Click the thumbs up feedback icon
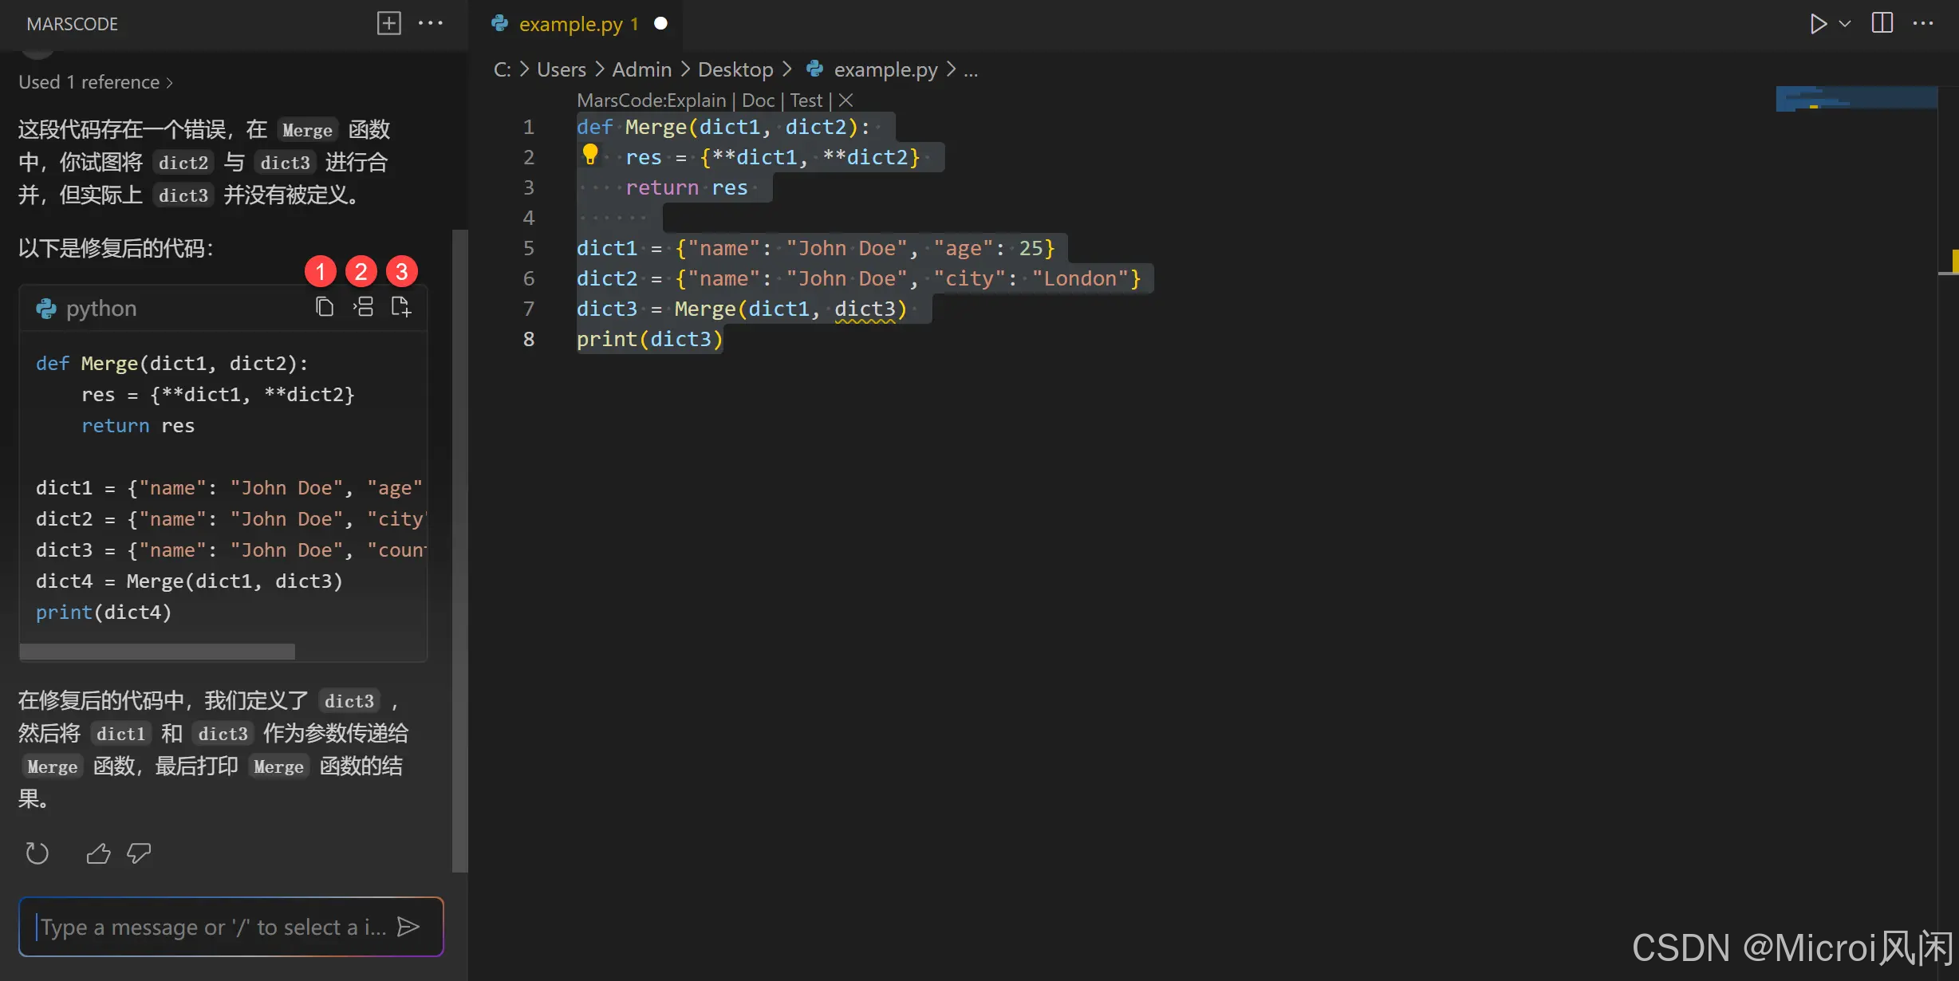 pos(98,853)
